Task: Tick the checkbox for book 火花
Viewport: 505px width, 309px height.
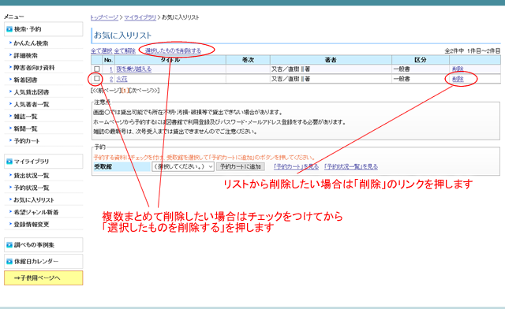Action: click(96, 79)
